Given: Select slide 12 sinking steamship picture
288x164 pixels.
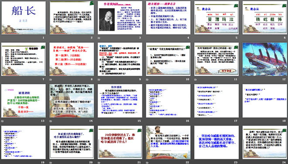Looking at the screenshot, I should pos(265,59).
